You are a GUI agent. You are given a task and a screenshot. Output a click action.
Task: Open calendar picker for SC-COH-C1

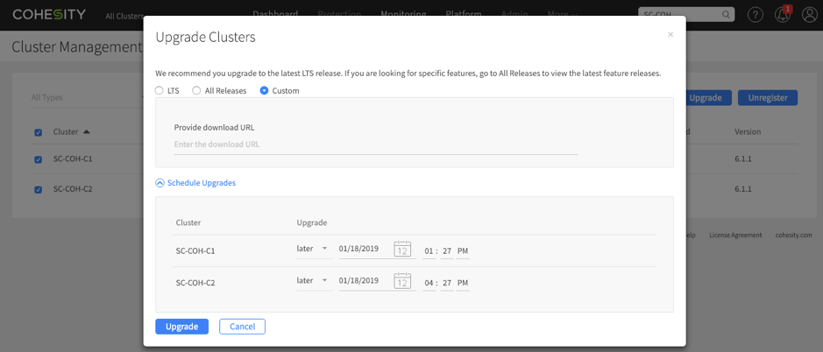402,250
